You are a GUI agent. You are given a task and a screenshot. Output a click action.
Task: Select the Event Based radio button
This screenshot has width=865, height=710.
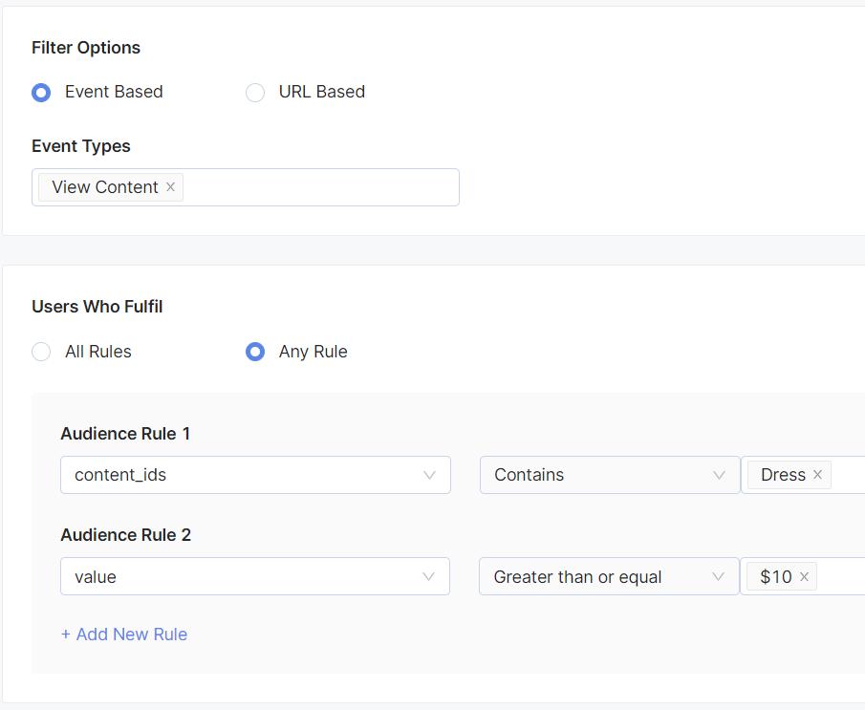pos(41,92)
